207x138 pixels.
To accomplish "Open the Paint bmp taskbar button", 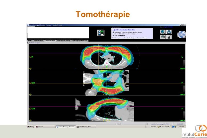I will click(x=86, y=127).
